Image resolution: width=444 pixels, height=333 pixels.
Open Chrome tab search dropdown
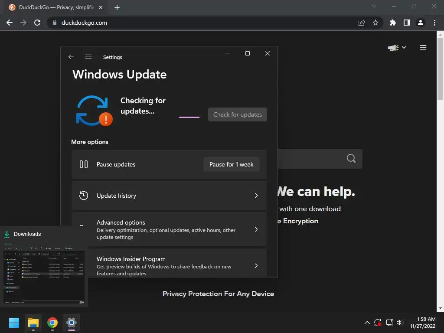coord(374,6)
